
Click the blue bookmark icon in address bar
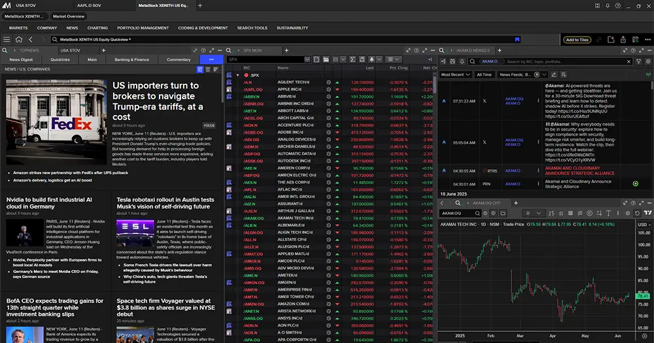pyautogui.click(x=516, y=40)
